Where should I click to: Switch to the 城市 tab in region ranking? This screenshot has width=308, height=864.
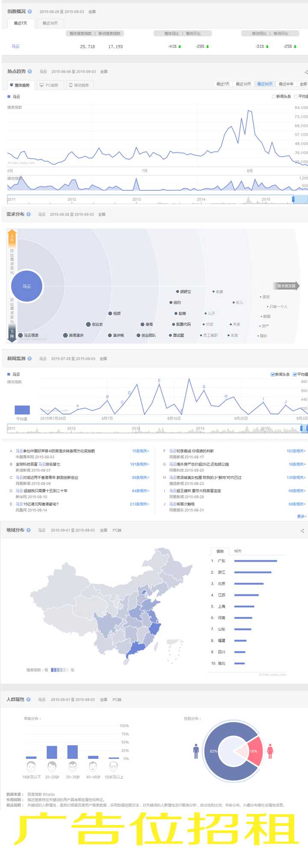pos(238,551)
